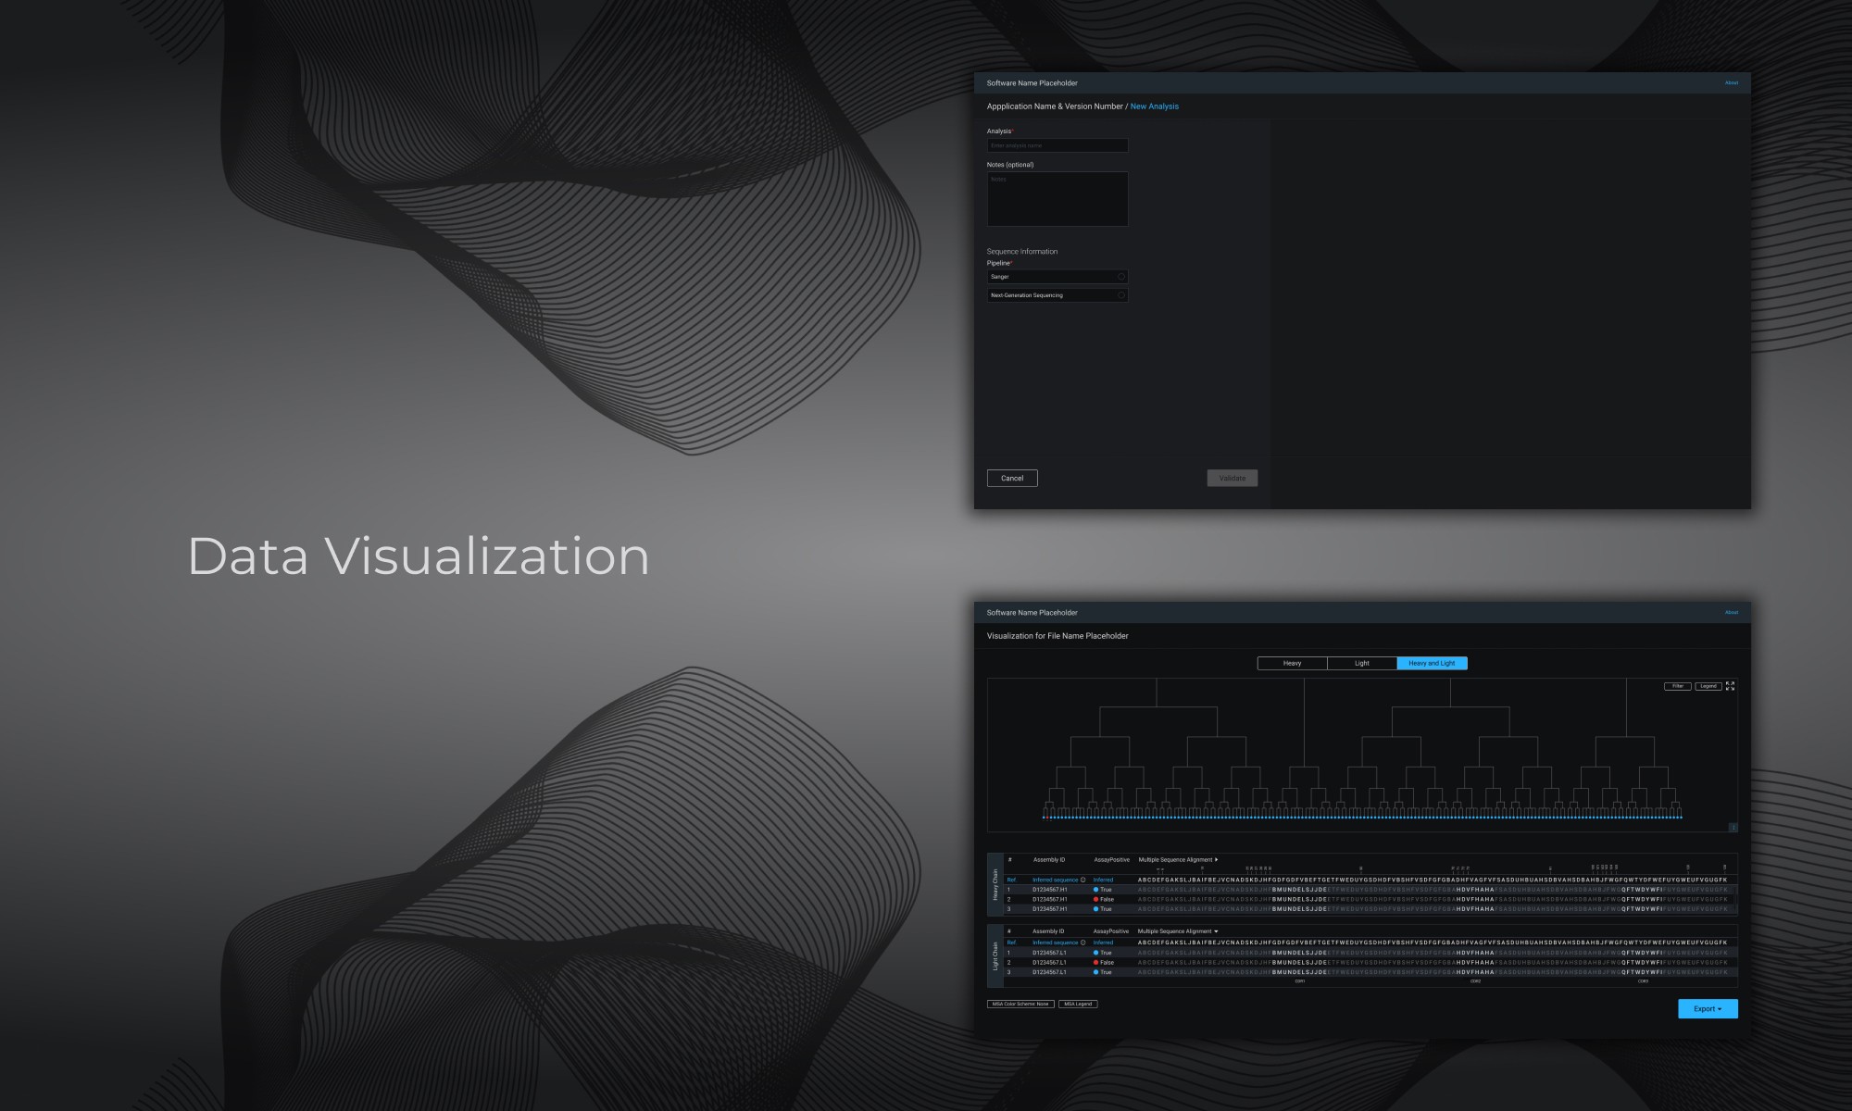Open MSA Color Scheme selector
This screenshot has width=1852, height=1111.
point(1020,1004)
